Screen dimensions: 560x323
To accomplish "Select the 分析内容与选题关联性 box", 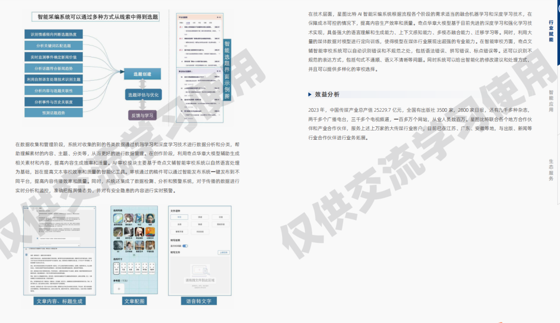I will pos(53,91).
